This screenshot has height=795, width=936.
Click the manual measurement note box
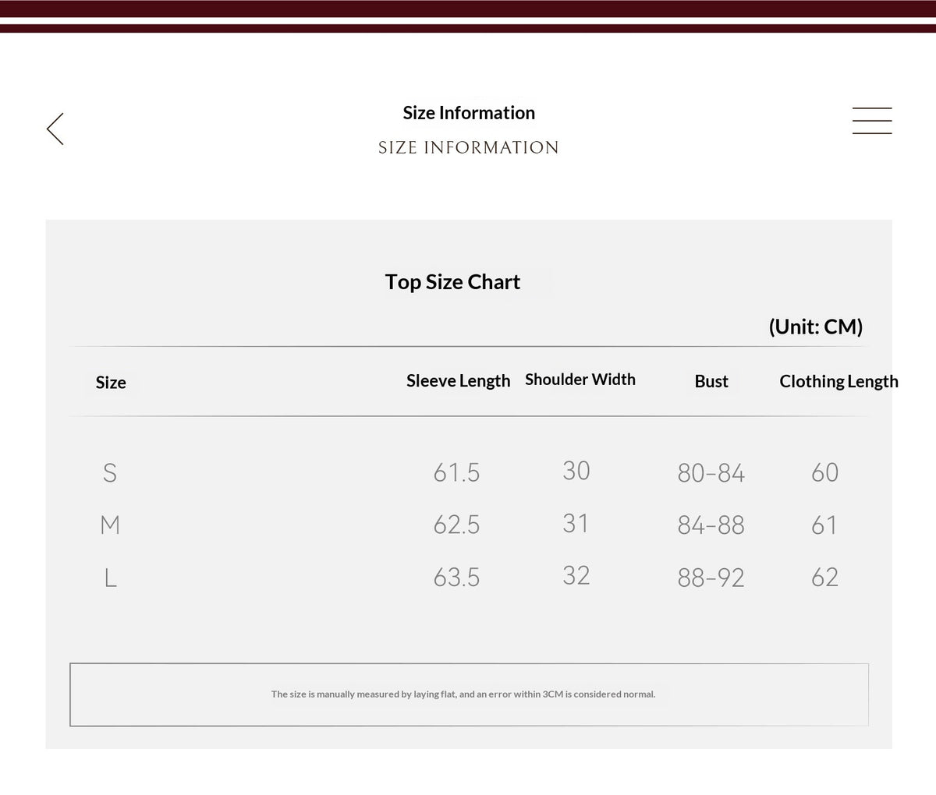(469, 694)
